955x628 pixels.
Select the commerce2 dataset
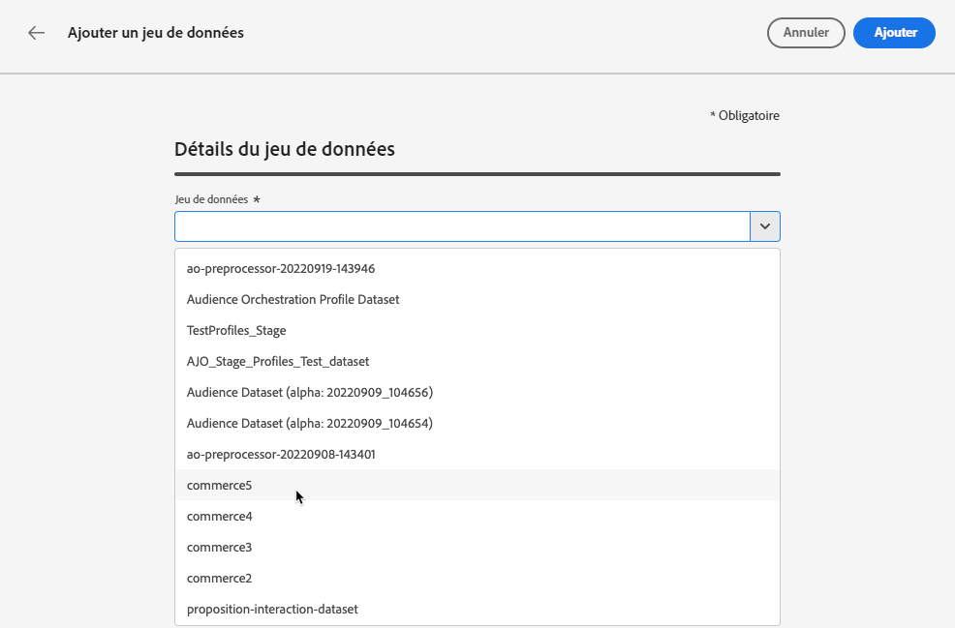pos(220,578)
